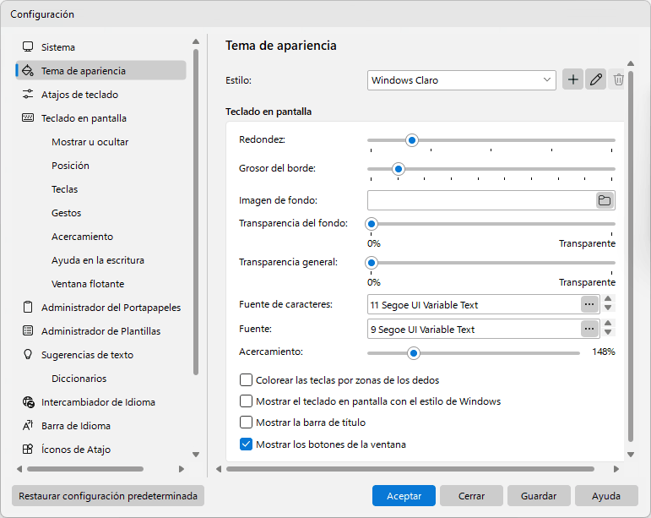The width and height of the screenshot is (651, 518).
Task: Open the Estilo dropdown showing Windows Claro
Action: point(461,80)
